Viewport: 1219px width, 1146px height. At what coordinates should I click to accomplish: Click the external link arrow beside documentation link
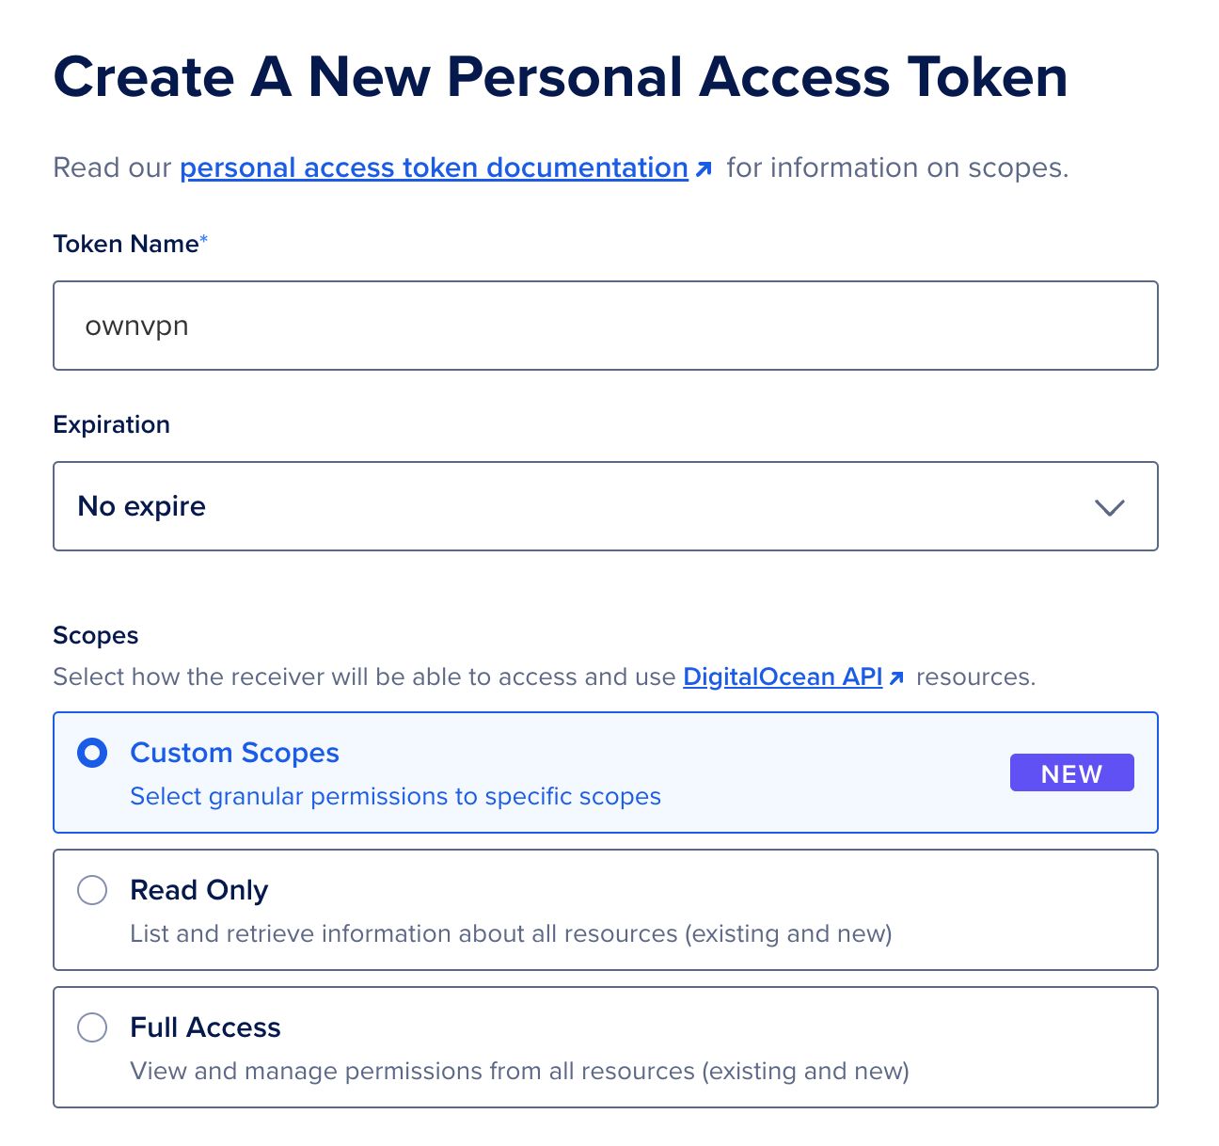click(705, 167)
